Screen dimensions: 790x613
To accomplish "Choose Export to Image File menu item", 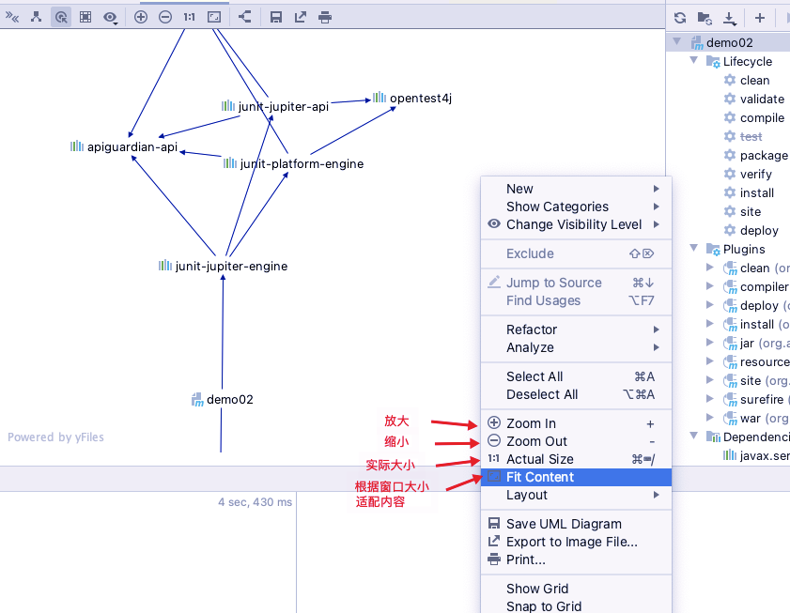I will pyautogui.click(x=577, y=542).
